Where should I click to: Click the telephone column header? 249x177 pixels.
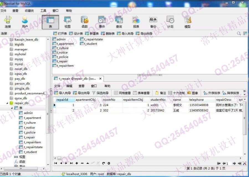[202, 100]
